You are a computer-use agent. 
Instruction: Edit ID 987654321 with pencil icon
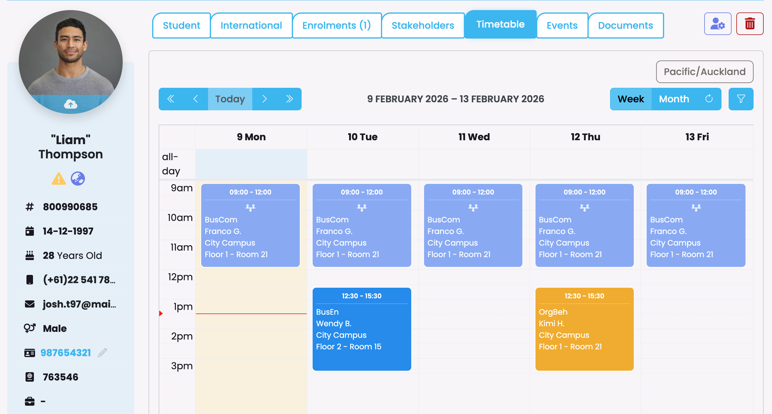102,353
